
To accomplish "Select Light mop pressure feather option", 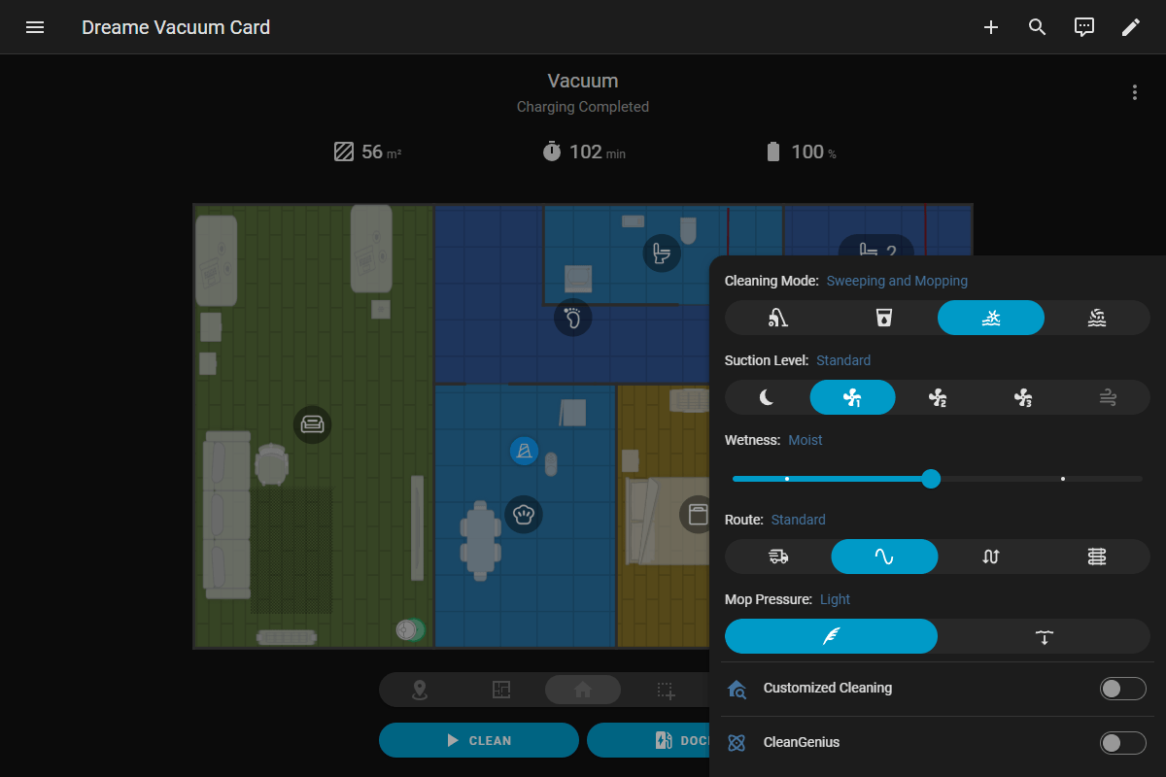I will pos(832,636).
